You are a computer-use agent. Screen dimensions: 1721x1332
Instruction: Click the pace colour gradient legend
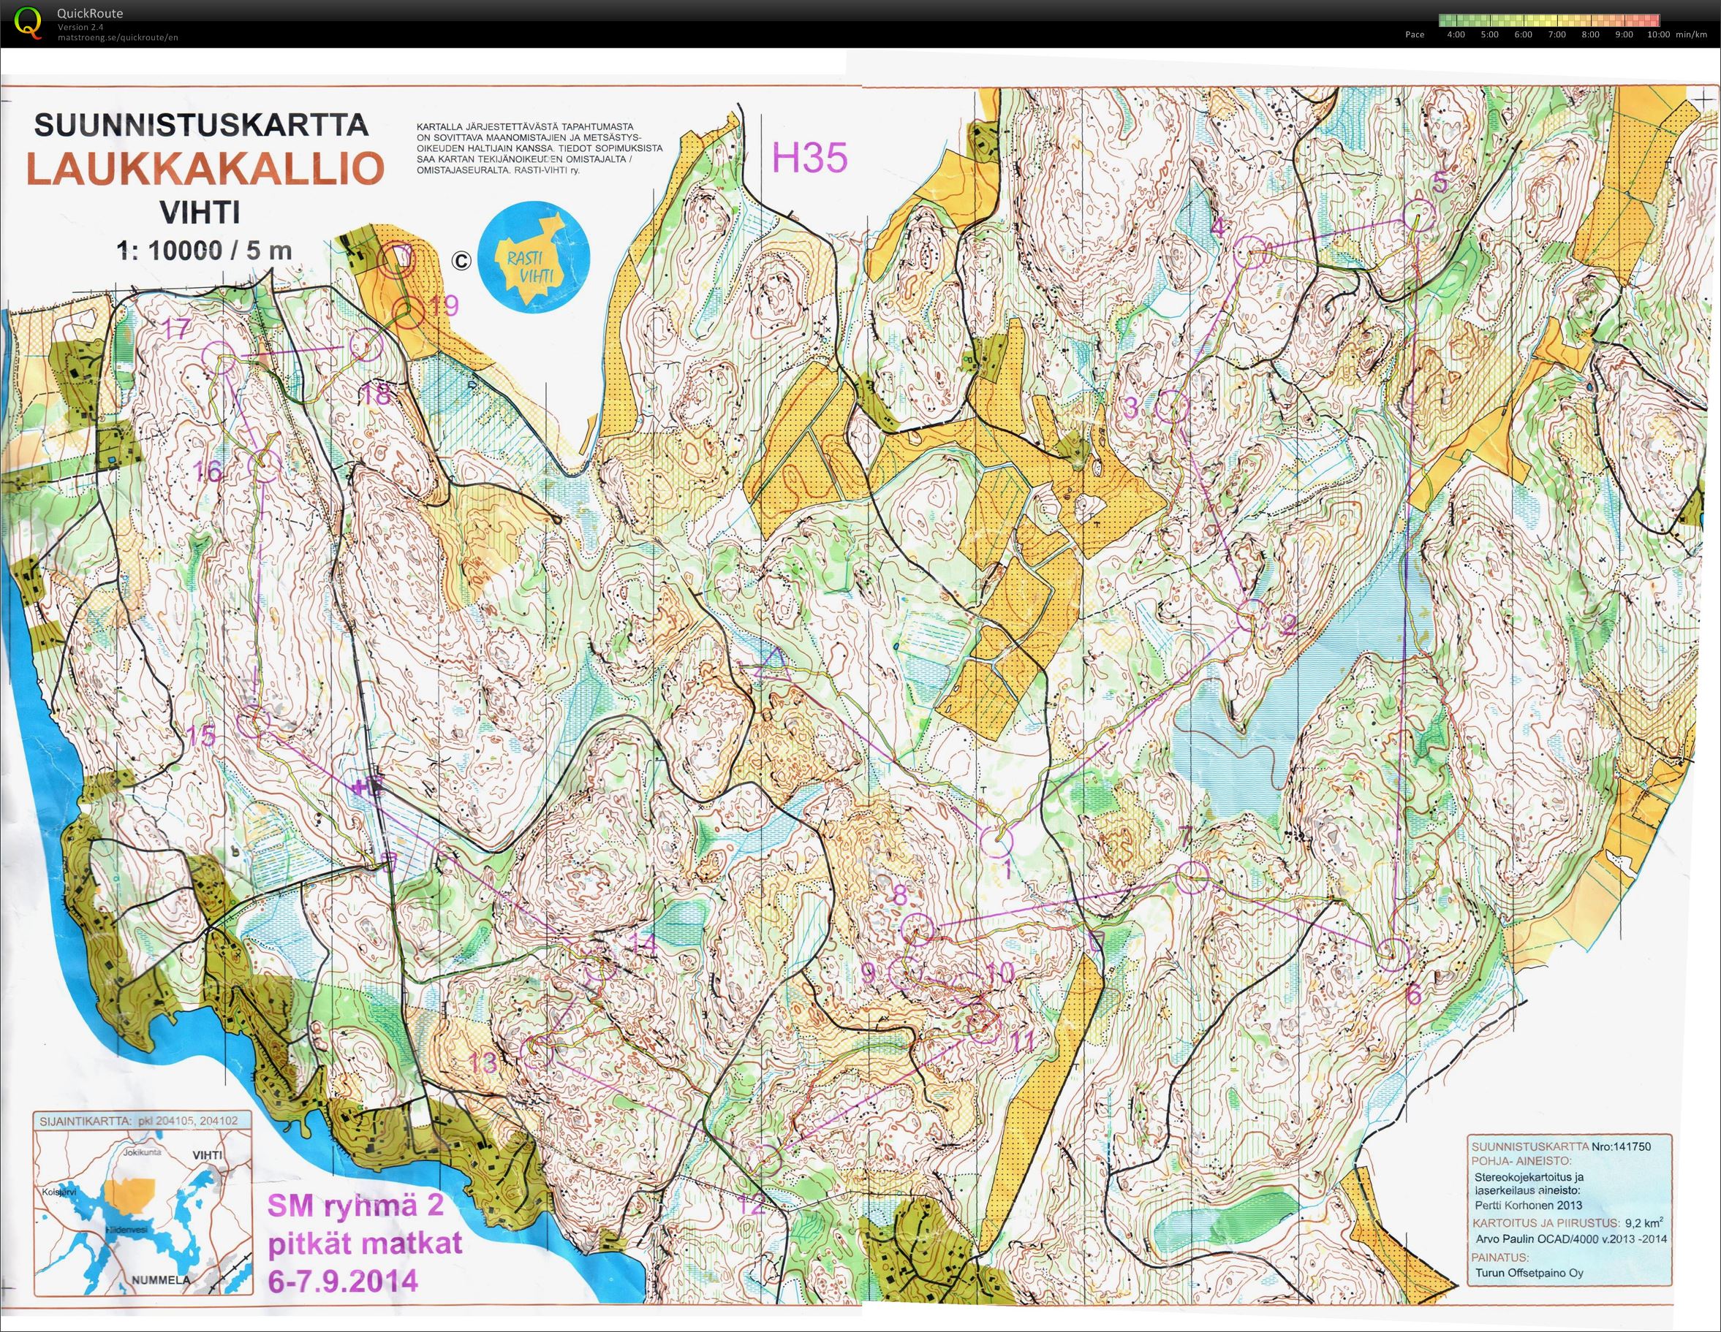[x=1548, y=20]
